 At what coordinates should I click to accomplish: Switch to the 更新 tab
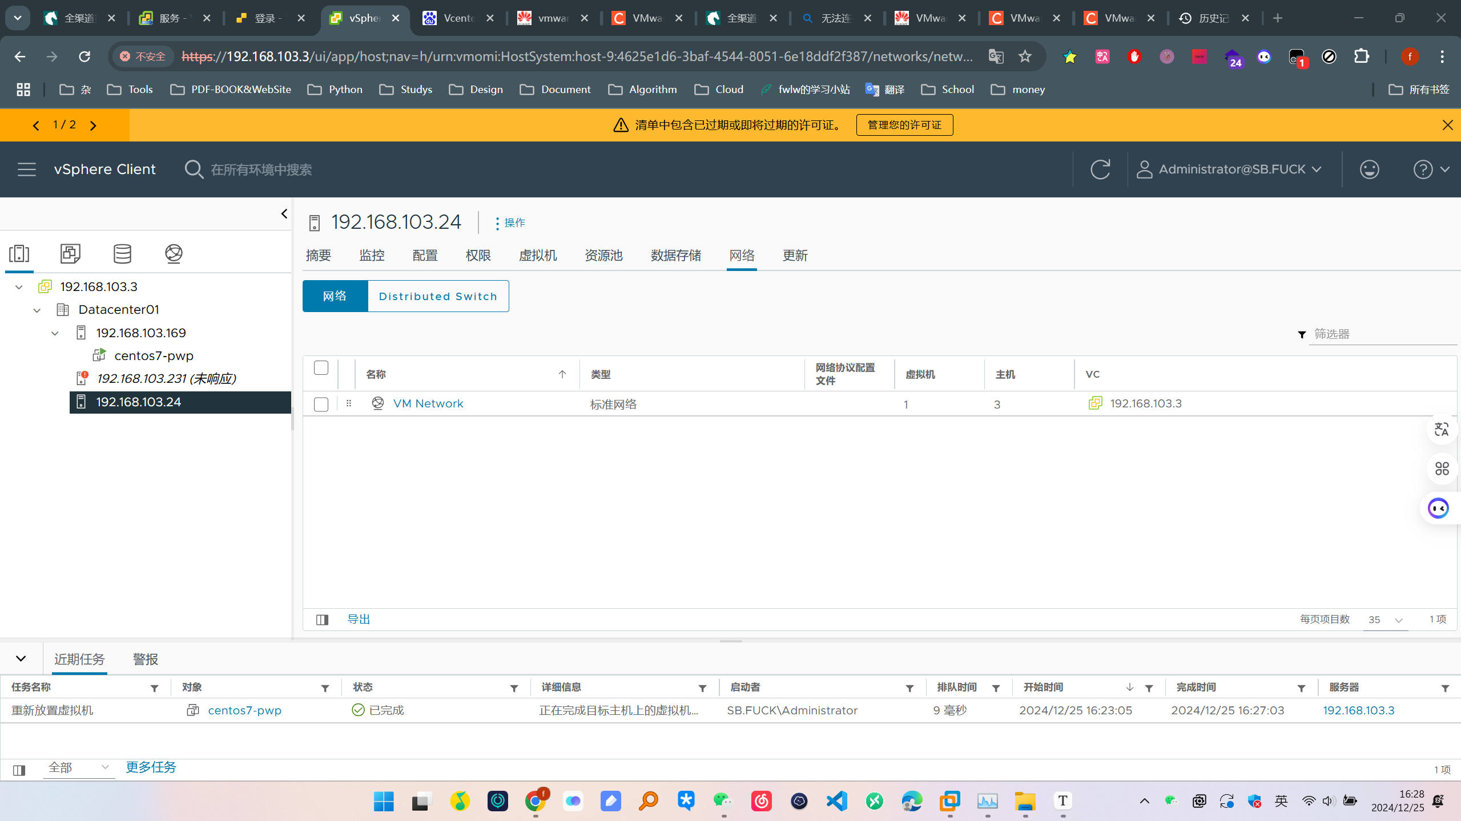(795, 256)
